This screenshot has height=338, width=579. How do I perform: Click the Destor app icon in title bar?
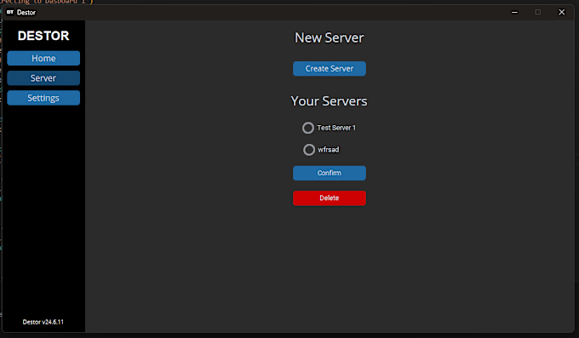(10, 12)
